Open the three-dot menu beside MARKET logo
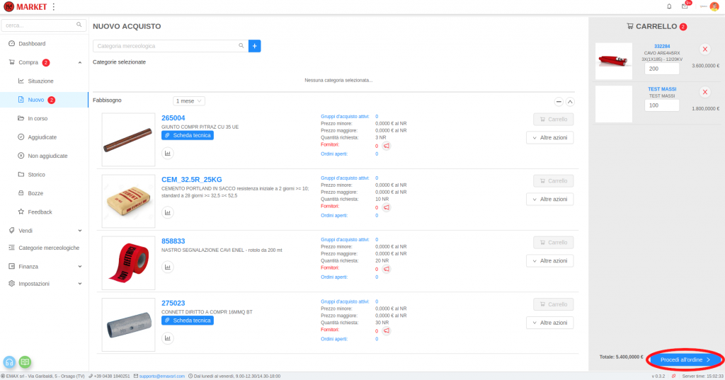 (x=54, y=6)
